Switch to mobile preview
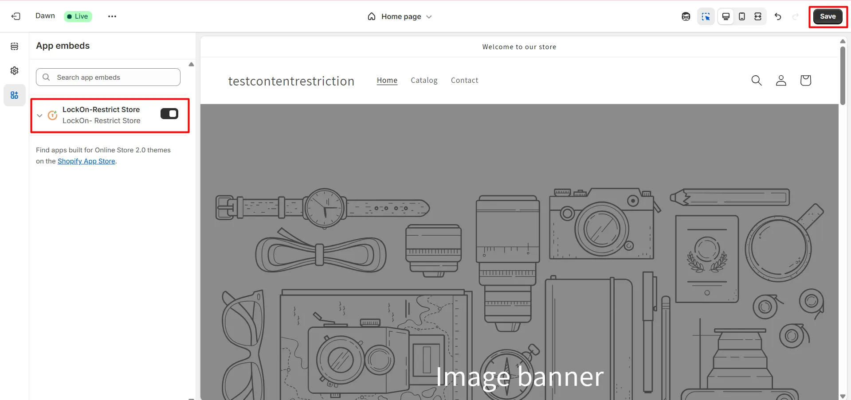Image resolution: width=851 pixels, height=400 pixels. (x=742, y=16)
